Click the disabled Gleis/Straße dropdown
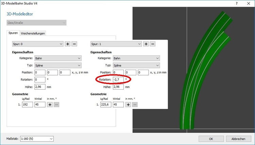Viewport: 255px width, 145px height. 36,23
